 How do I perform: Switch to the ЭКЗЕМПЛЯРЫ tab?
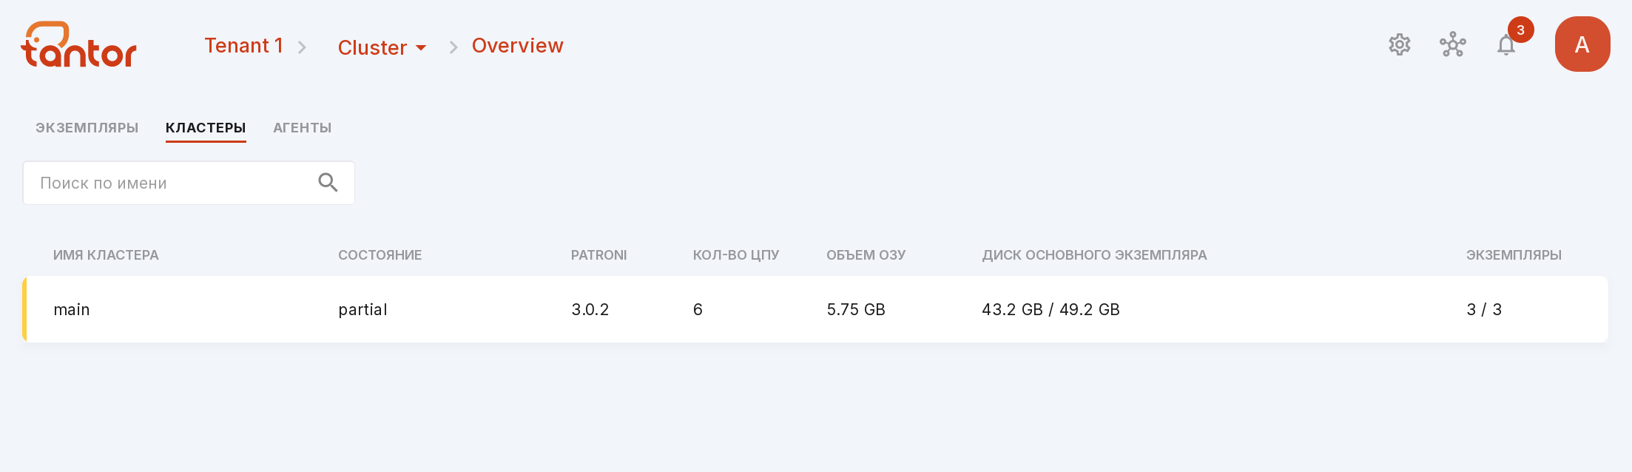tap(87, 128)
